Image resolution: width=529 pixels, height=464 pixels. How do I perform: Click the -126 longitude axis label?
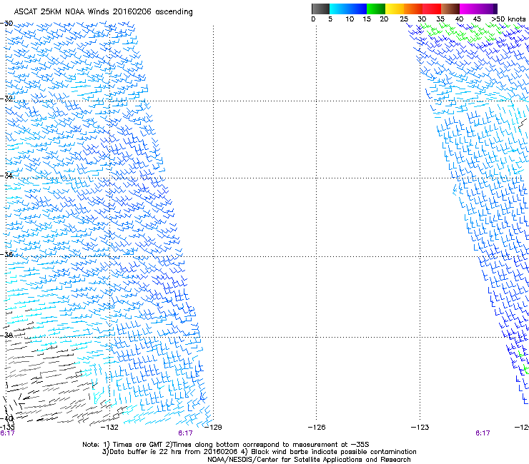pyautogui.click(x=317, y=428)
